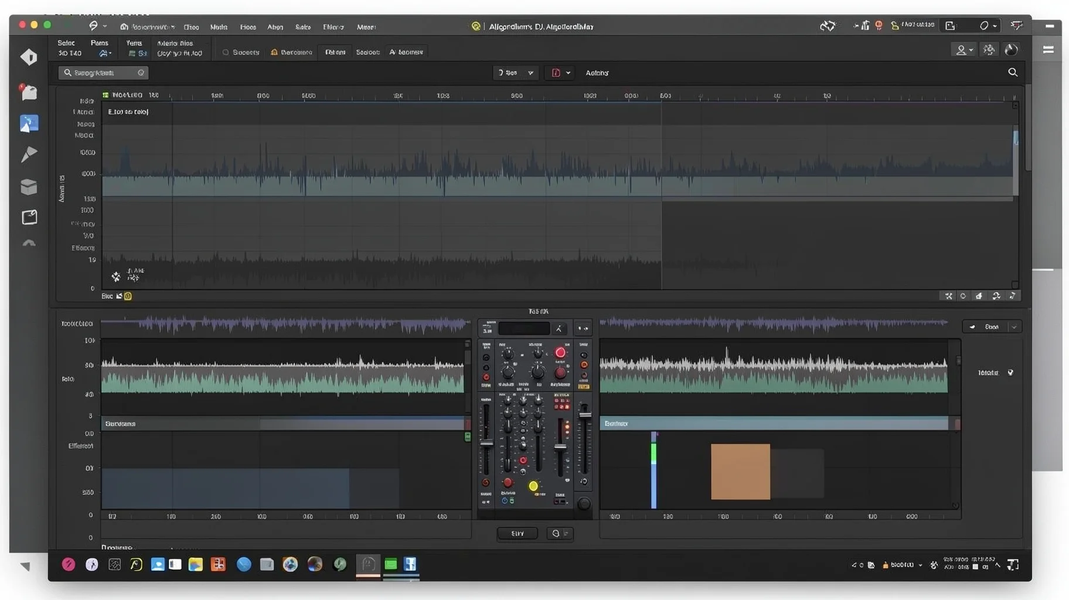Open the note editor icon in sidebar
This screenshot has height=600, width=1069.
pyautogui.click(x=29, y=217)
